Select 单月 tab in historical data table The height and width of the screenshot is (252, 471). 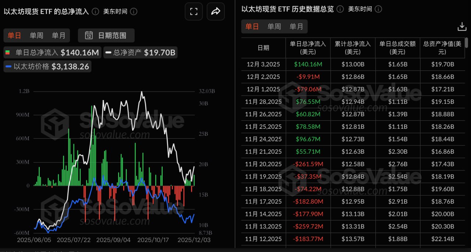coord(296,26)
